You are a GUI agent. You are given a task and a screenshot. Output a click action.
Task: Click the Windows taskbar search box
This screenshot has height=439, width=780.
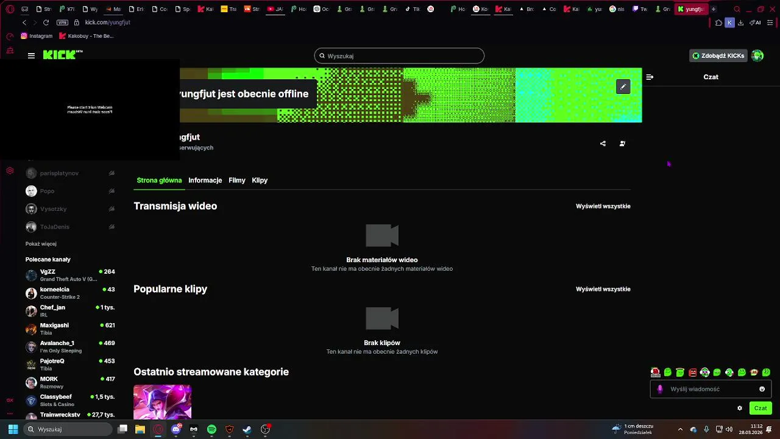tap(68, 429)
